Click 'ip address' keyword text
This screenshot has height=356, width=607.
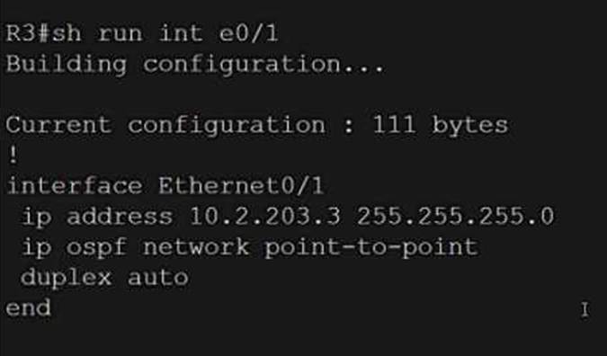pos(97,217)
